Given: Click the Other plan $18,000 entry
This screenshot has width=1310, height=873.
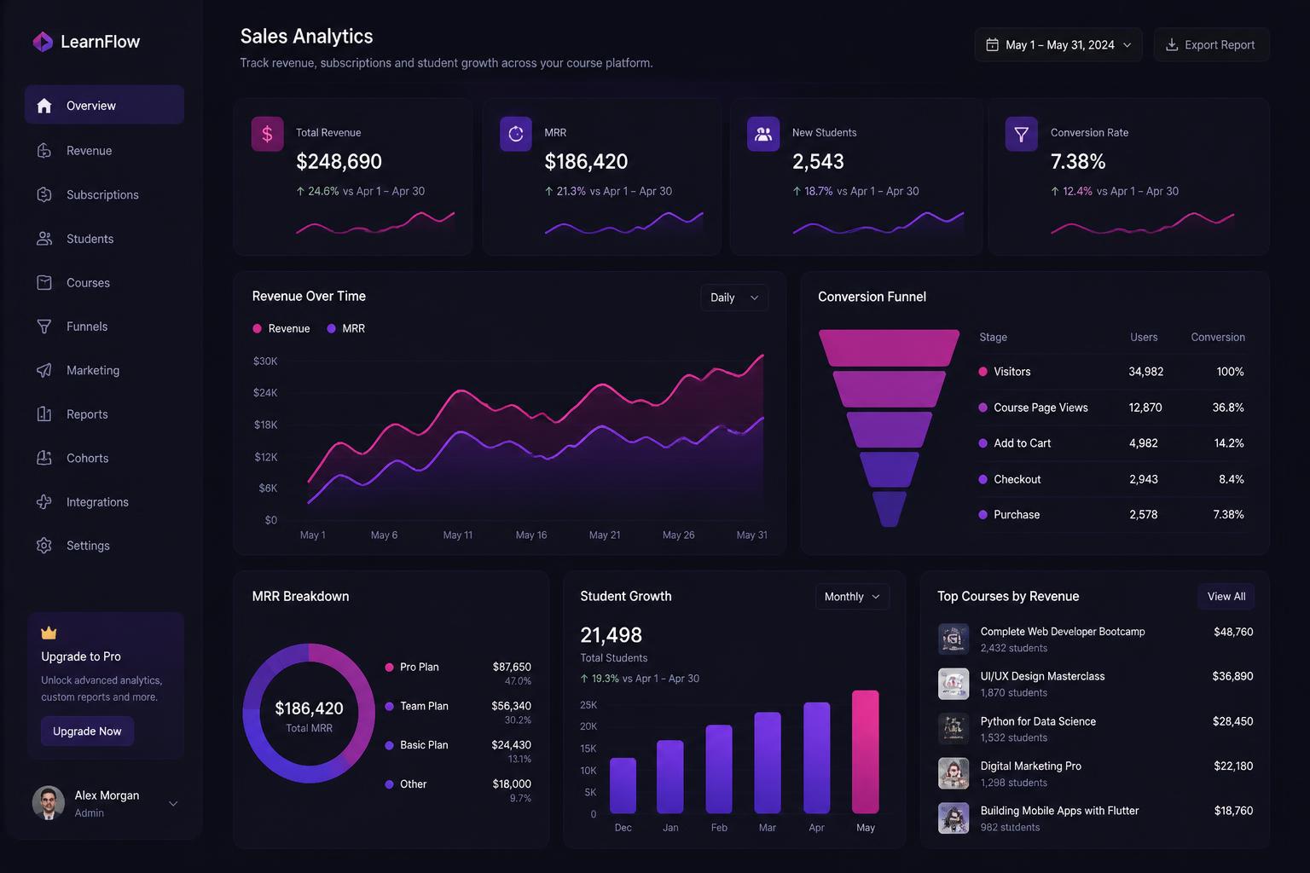Looking at the screenshot, I should click(458, 789).
